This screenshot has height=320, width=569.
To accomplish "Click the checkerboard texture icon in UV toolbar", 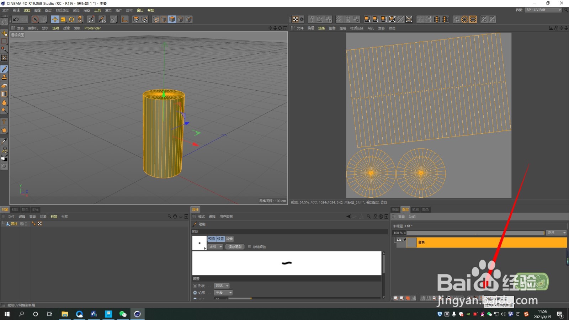I will pyautogui.click(x=295, y=19).
